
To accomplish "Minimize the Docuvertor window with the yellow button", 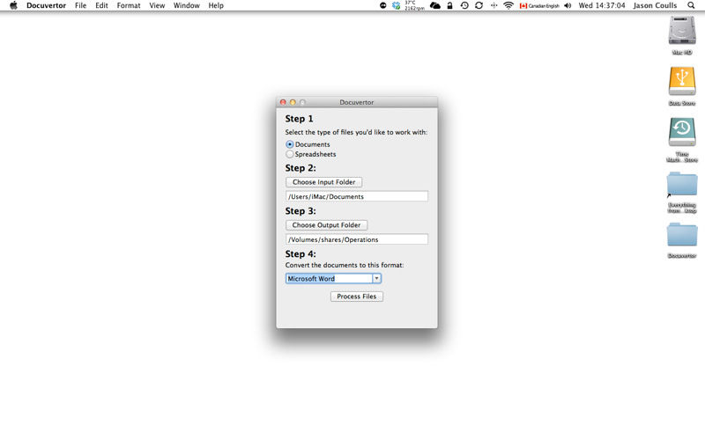I will [293, 102].
